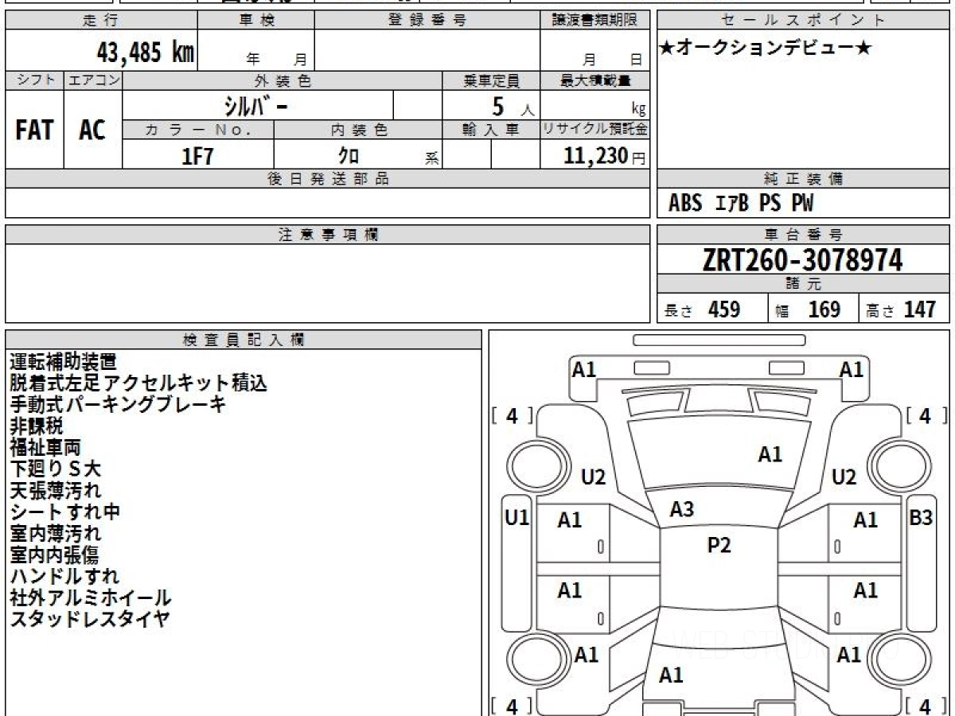
Task: Select the equipment line ABS エアB PS PW
Action: point(741,204)
